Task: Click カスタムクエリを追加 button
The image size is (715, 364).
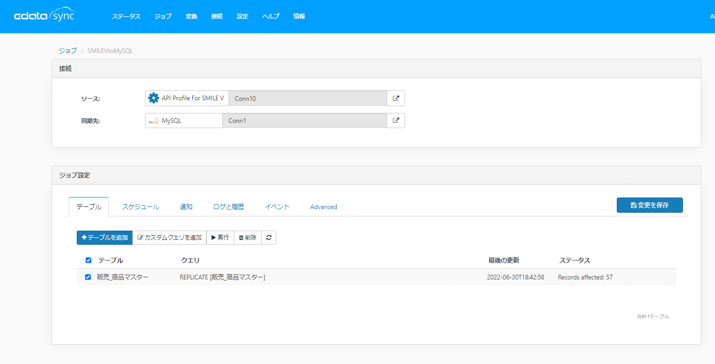Action: [x=169, y=237]
